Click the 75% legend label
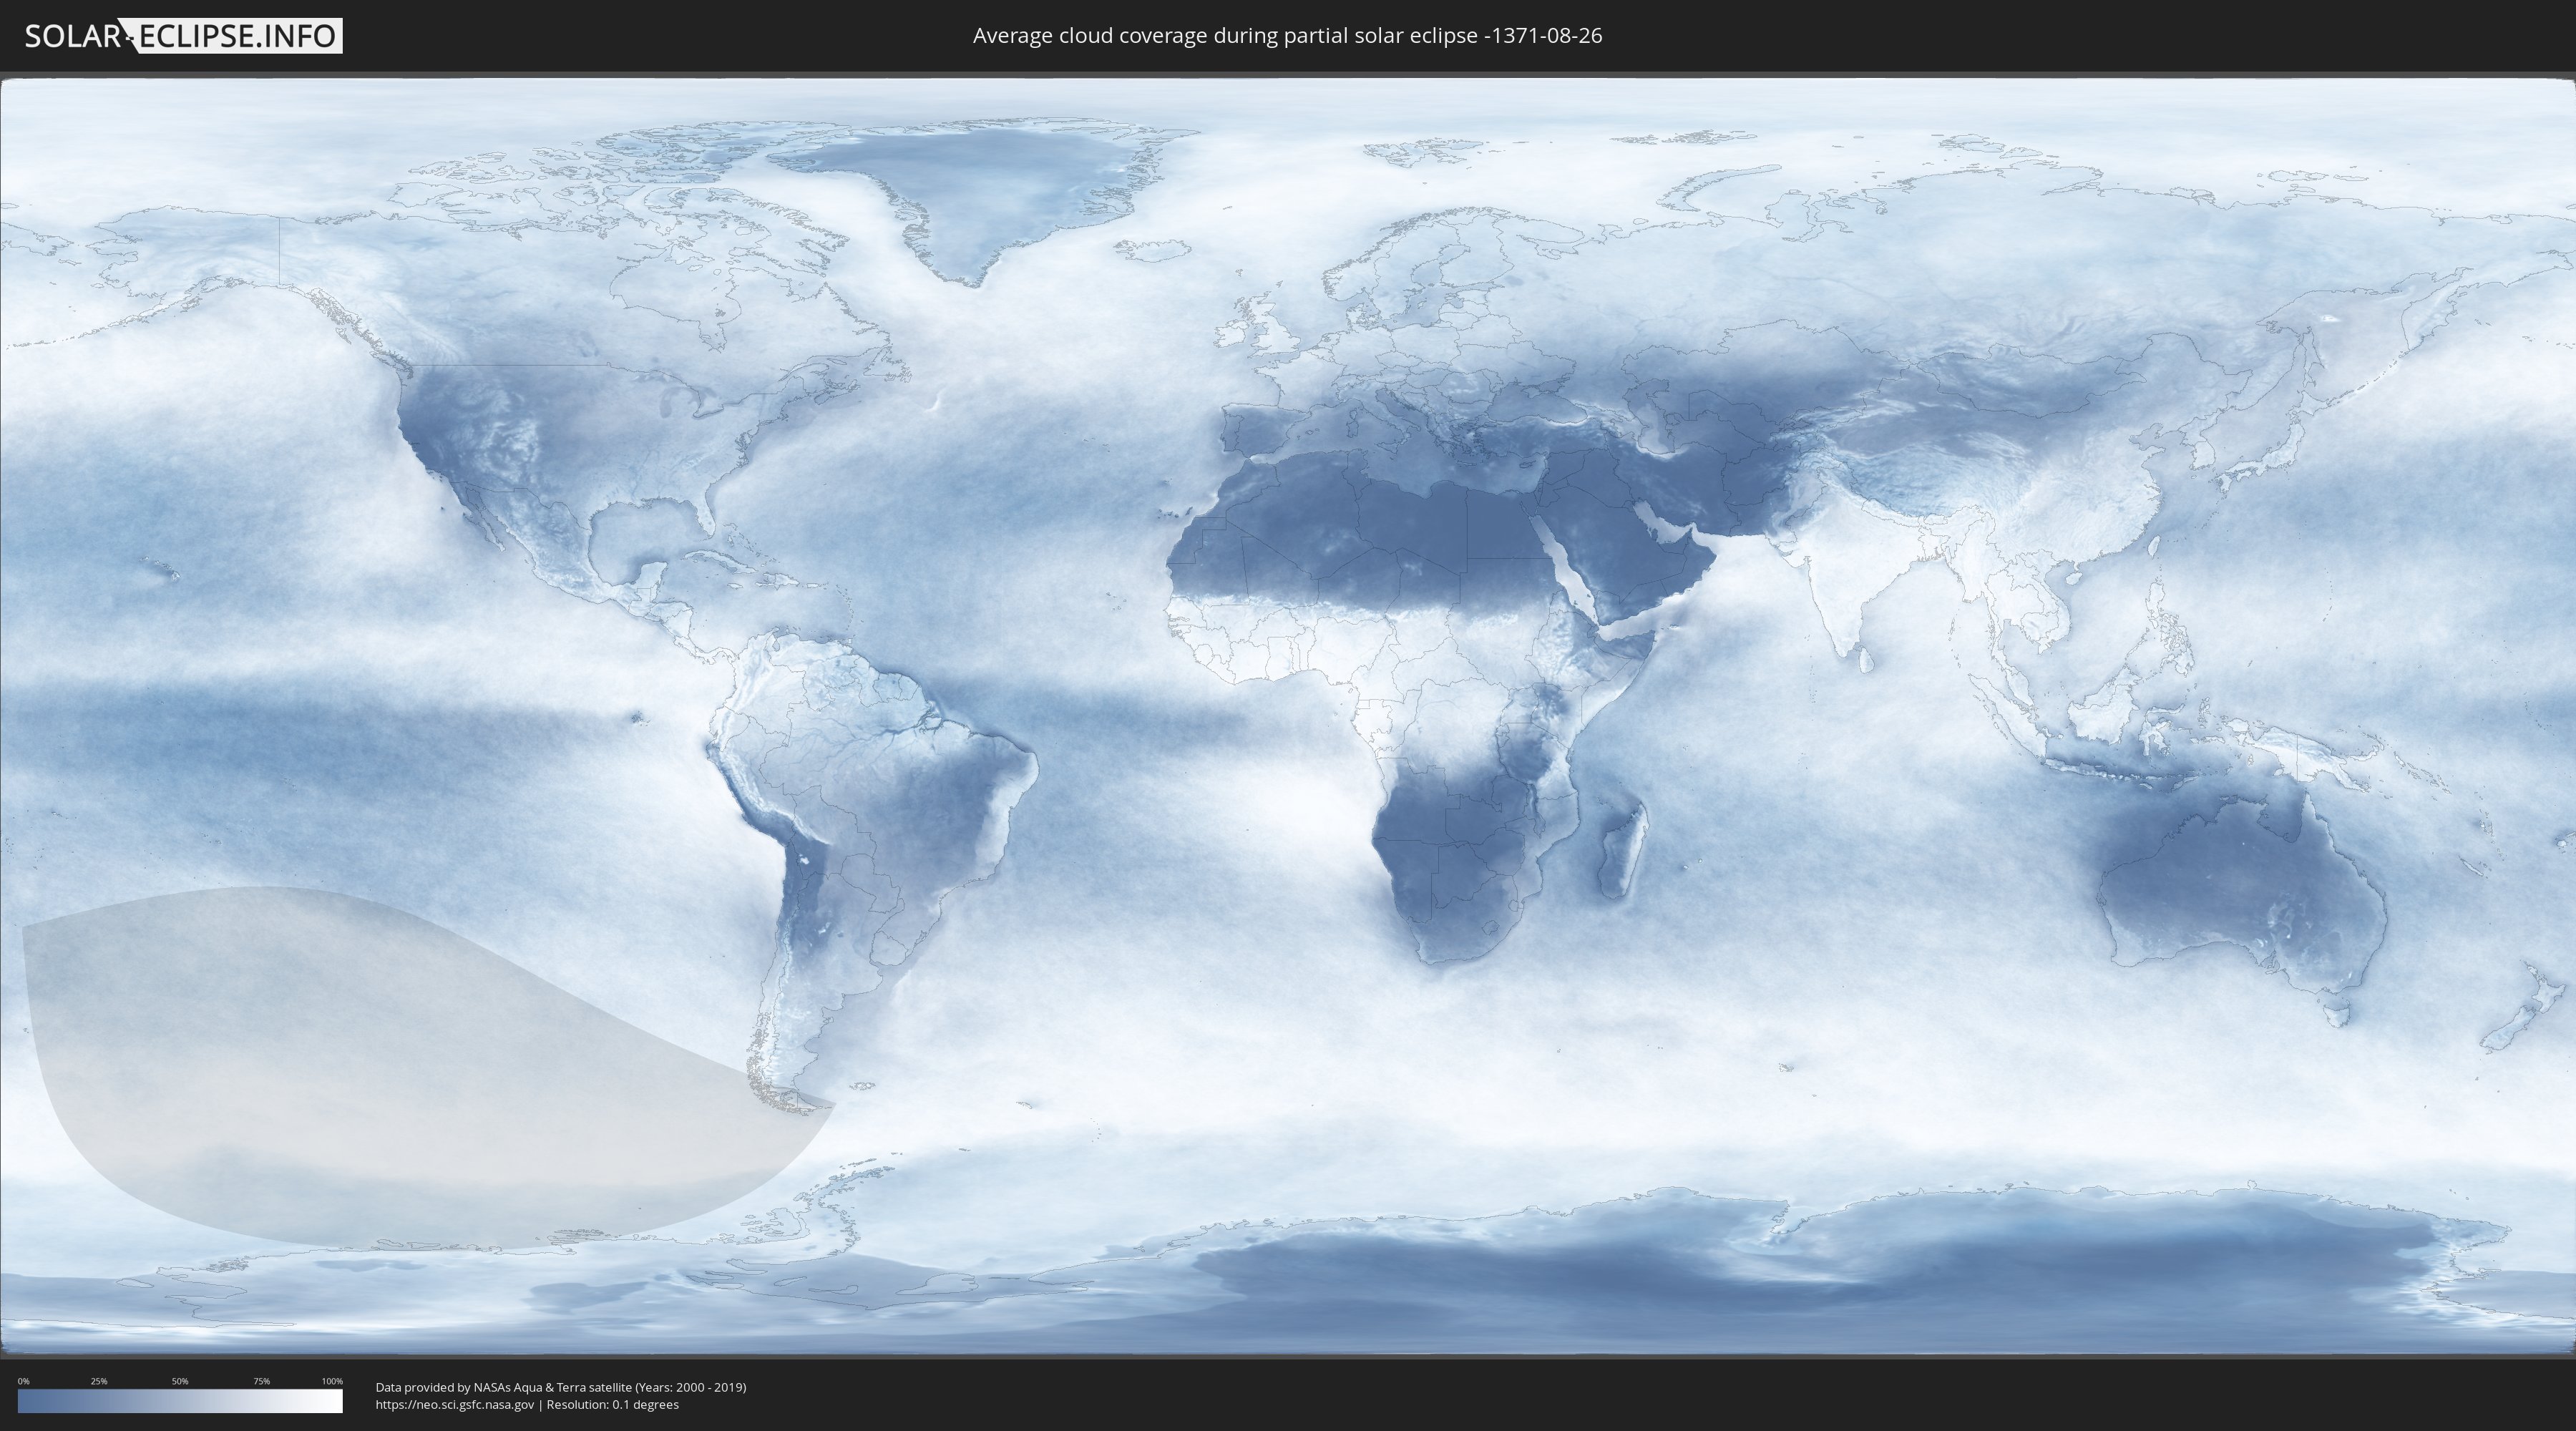Image resolution: width=2576 pixels, height=1431 pixels. (261, 1381)
